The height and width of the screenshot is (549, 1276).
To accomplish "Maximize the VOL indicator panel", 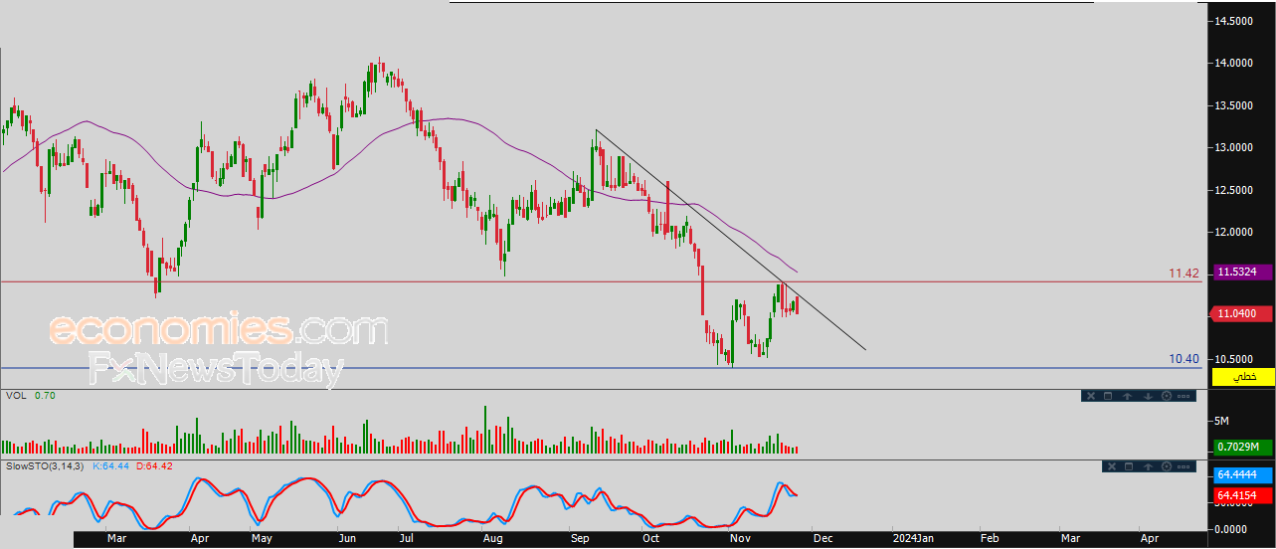I will click(x=1108, y=396).
